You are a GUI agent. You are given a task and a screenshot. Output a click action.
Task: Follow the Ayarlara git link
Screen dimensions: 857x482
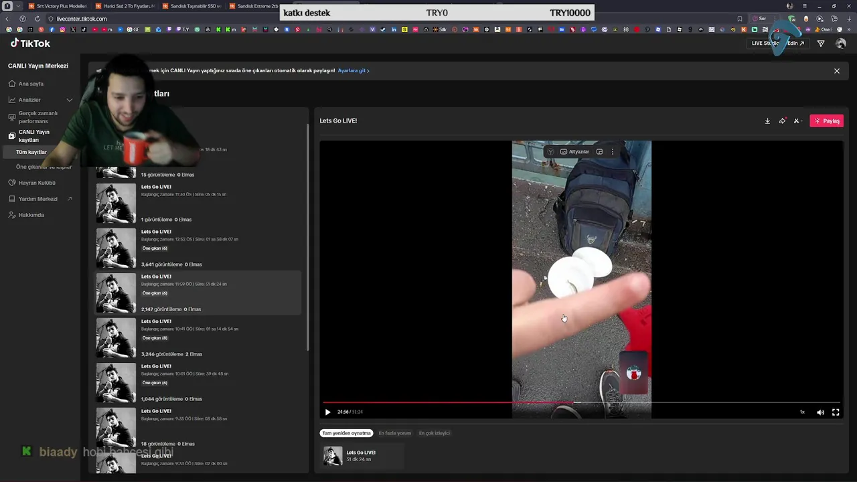coord(354,71)
